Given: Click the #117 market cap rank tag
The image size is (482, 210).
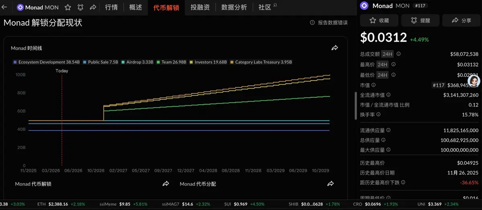Looking at the screenshot, I should pyautogui.click(x=439, y=85).
